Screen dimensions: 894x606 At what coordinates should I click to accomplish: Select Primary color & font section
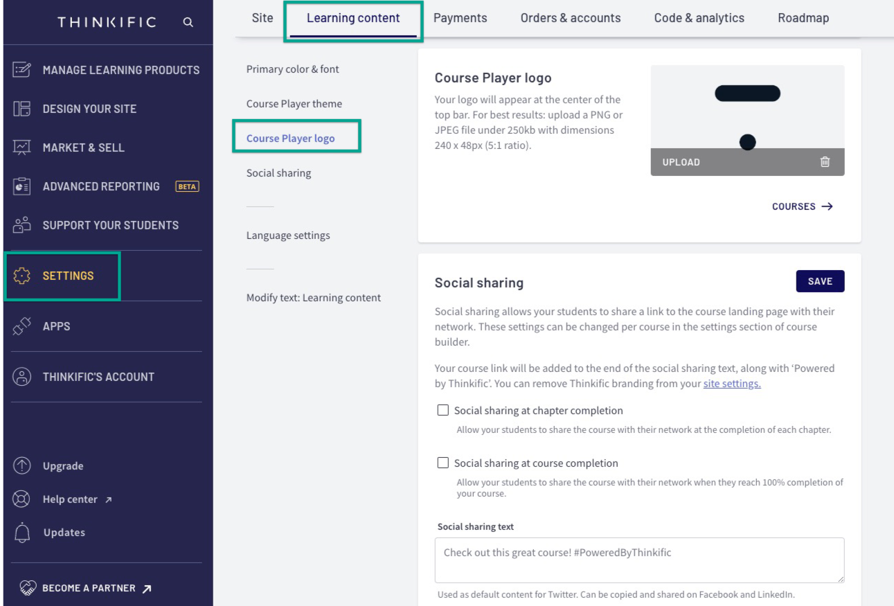pos(293,69)
